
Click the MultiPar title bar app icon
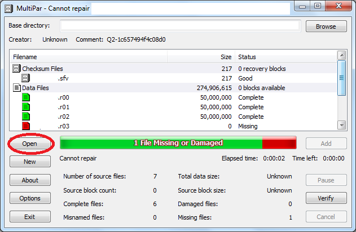point(8,8)
